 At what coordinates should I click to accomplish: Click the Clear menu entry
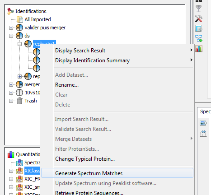117,95
